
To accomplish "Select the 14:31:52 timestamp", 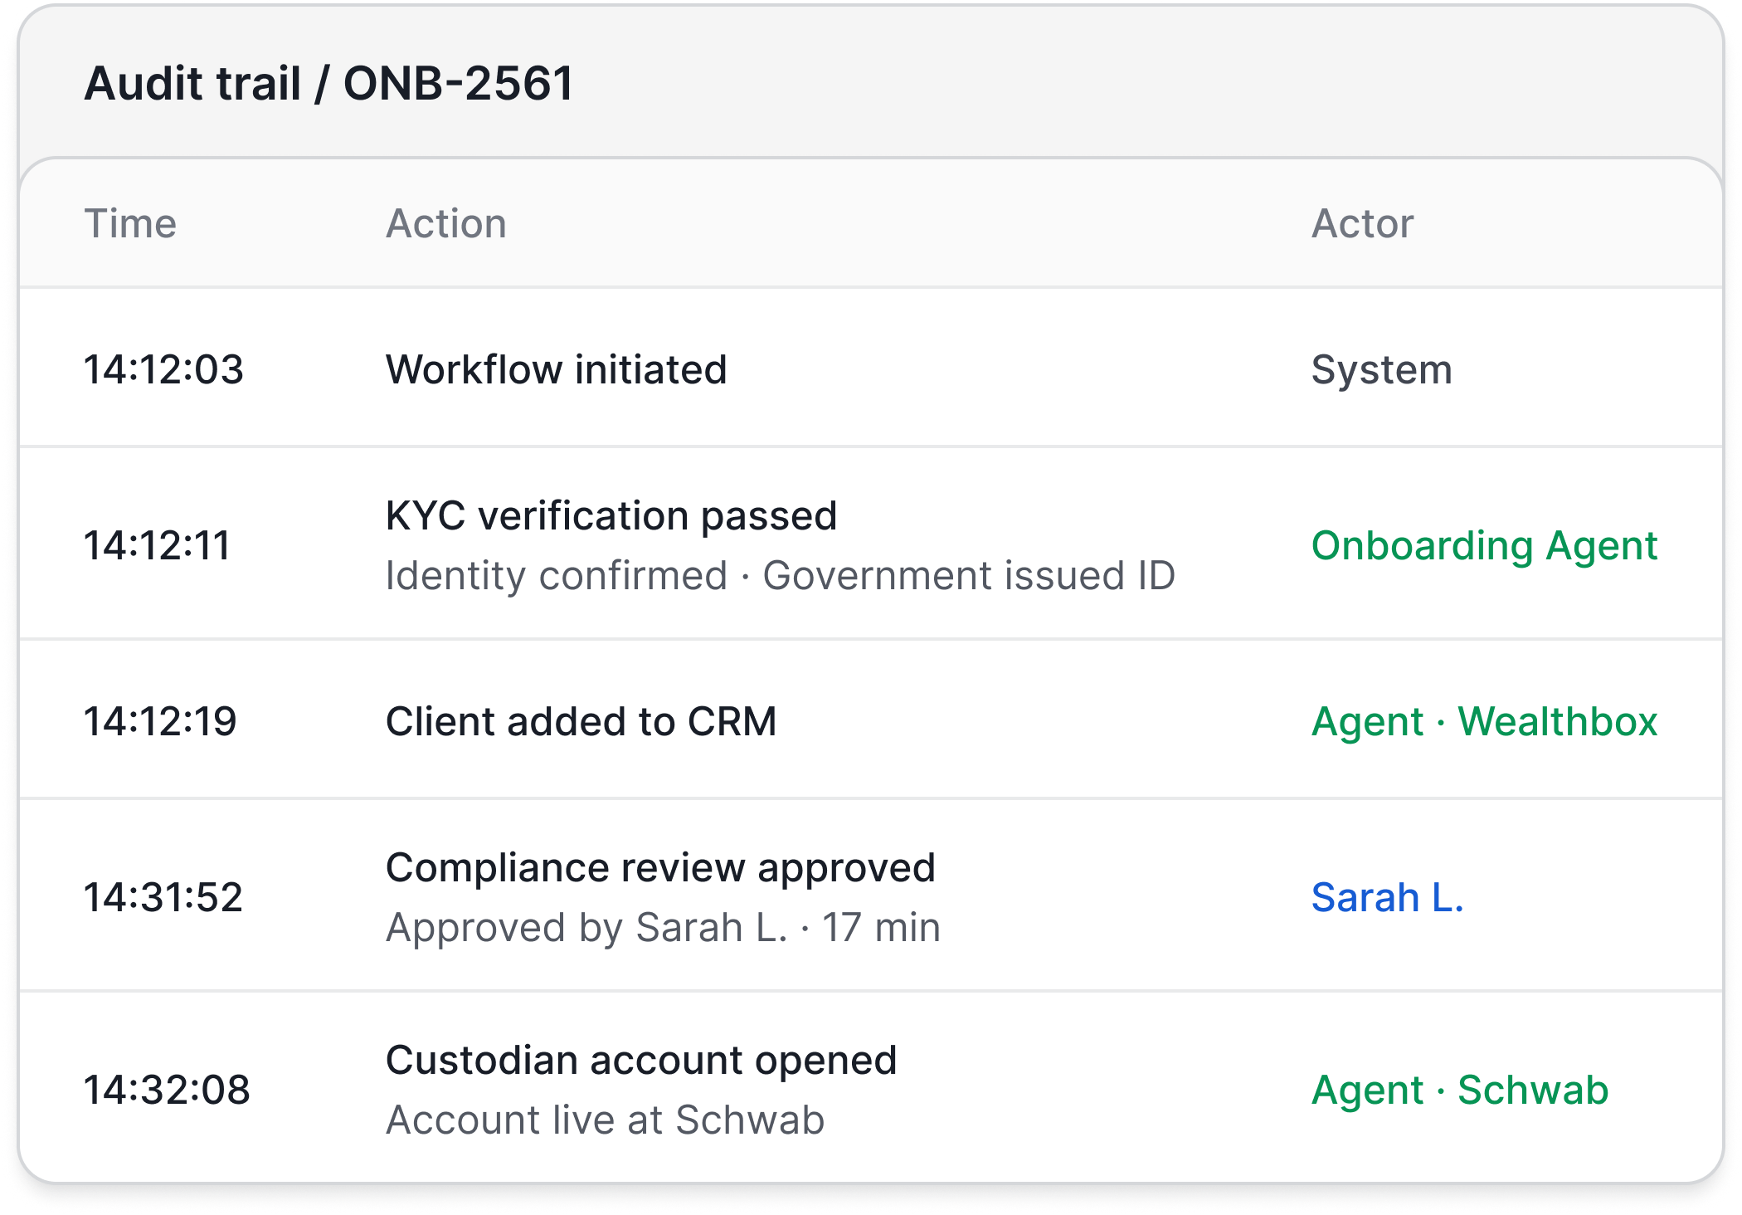I will pyautogui.click(x=163, y=898).
